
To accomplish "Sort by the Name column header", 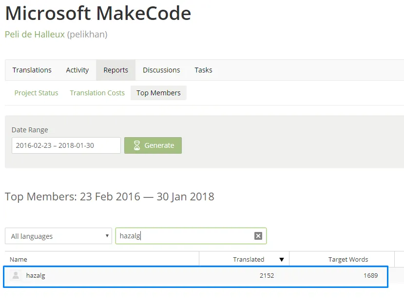I will 19,259.
